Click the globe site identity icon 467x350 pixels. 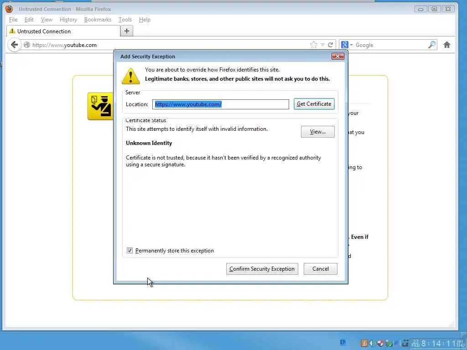[27, 45]
